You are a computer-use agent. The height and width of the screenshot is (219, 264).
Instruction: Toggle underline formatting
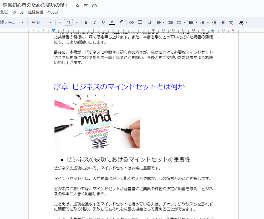(x=103, y=22)
